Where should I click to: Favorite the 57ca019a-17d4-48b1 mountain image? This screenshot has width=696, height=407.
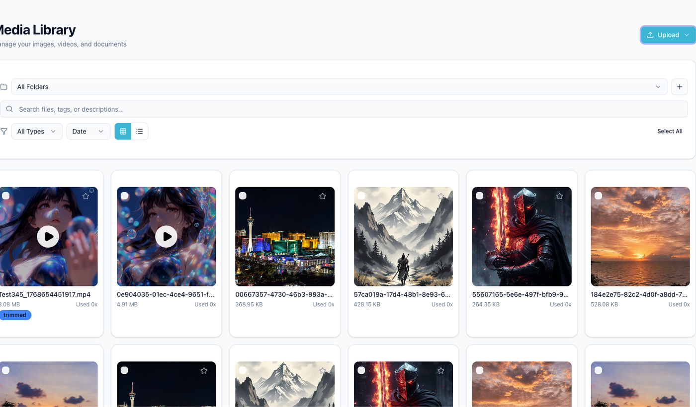tap(441, 196)
